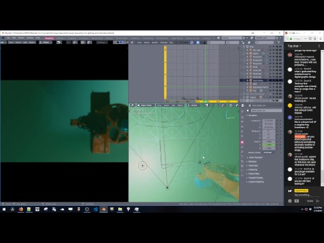
Task: Toggle selectability arrow for Point.005
Action: (x=273, y=63)
